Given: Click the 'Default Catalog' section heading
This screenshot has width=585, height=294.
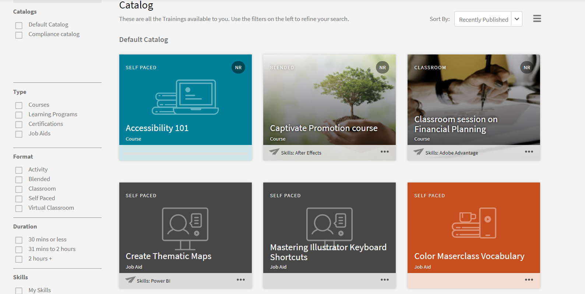Looking at the screenshot, I should tap(144, 40).
